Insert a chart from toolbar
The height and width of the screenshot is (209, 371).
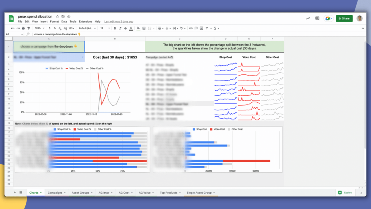click(201, 28)
